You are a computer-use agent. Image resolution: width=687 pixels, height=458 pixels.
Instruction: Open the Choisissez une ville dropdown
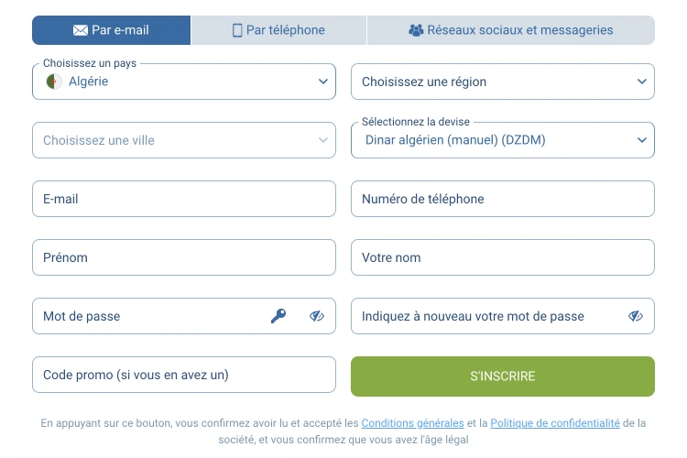point(183,140)
